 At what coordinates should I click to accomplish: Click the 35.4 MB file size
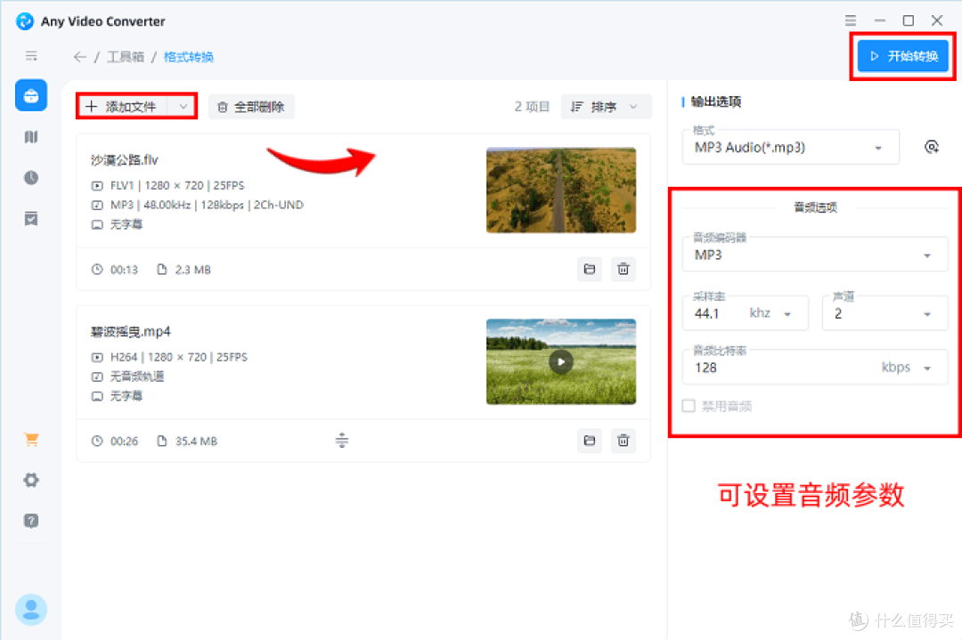pos(196,441)
